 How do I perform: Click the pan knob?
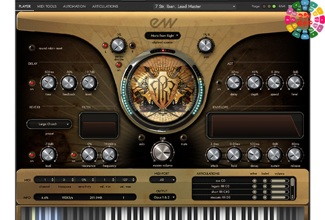click(206, 45)
